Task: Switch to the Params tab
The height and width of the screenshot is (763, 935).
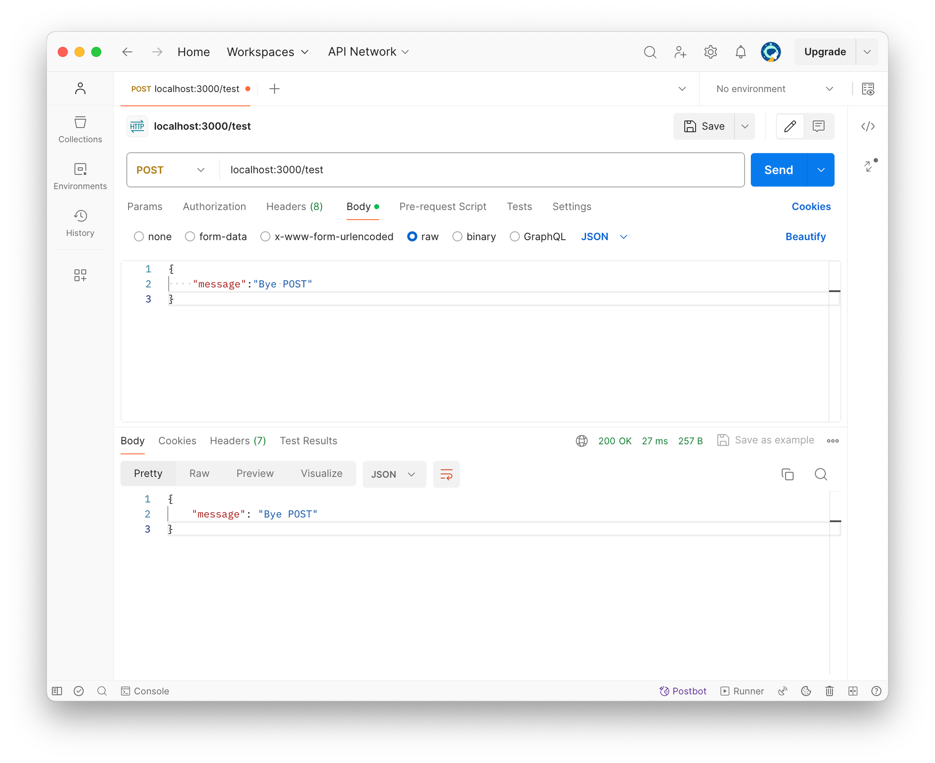Action: pos(144,207)
